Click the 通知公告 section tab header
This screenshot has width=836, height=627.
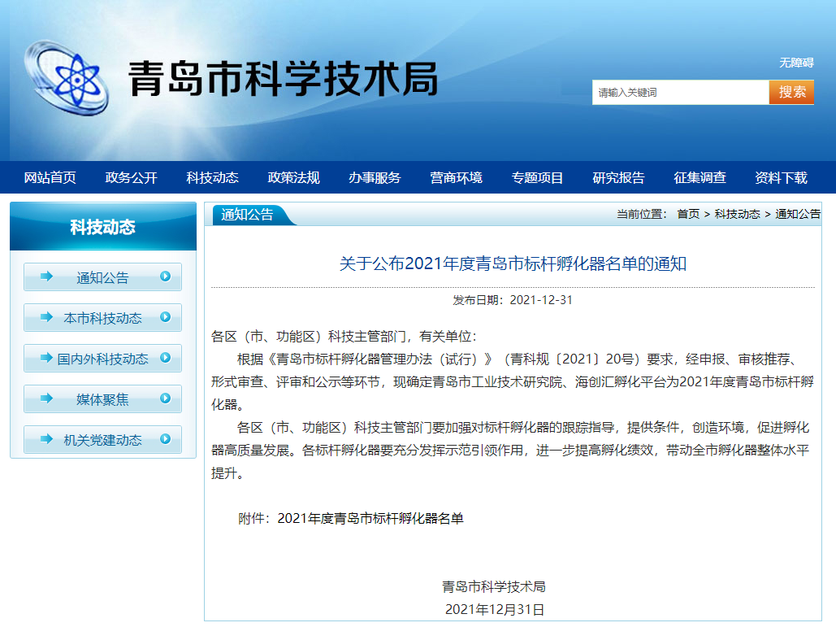click(x=247, y=215)
